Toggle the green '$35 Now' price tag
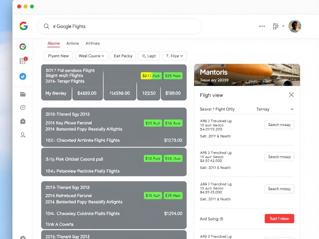 [173, 76]
